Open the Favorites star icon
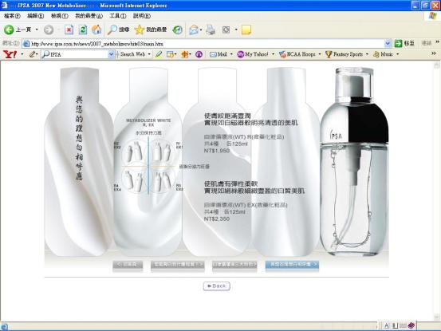The height and width of the screenshot is (331, 441). pyautogui.click(x=140, y=30)
